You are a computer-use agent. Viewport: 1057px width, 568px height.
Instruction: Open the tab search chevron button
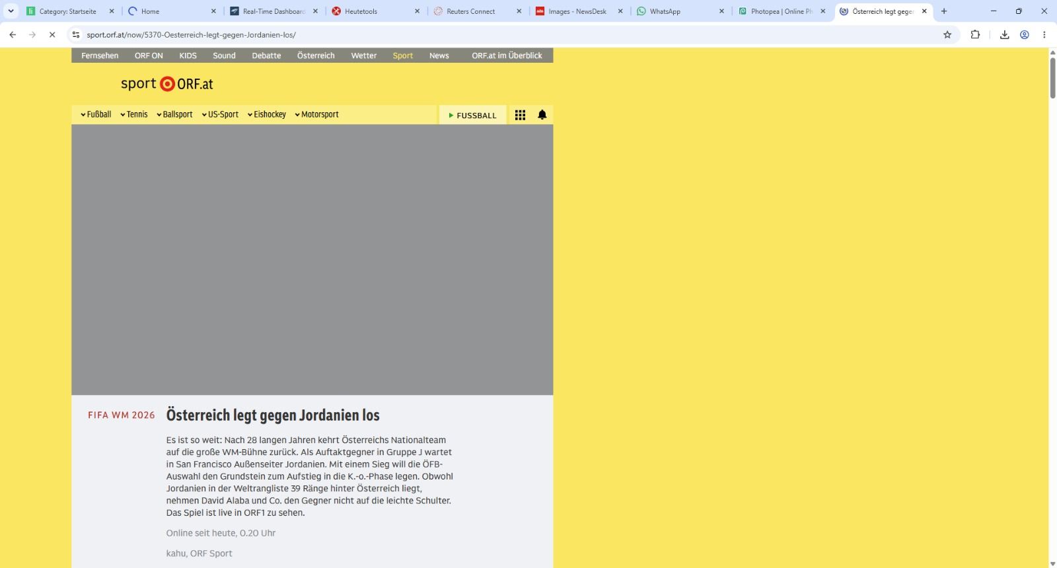pyautogui.click(x=11, y=11)
